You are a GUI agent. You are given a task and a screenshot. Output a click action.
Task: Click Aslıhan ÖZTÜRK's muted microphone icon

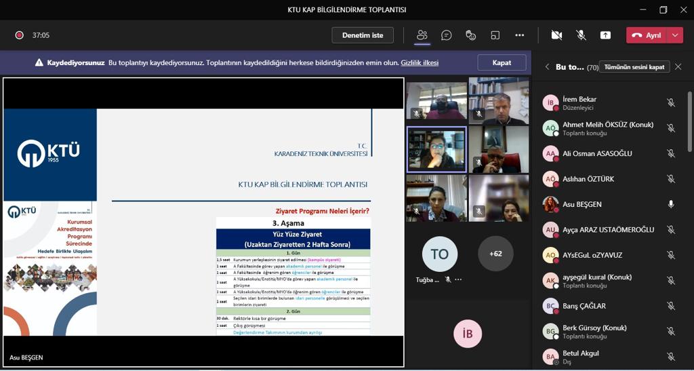click(x=671, y=179)
